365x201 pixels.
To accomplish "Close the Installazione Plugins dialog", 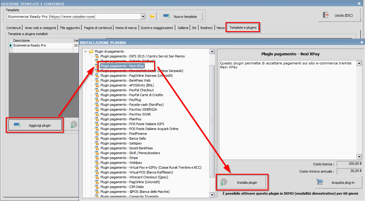I will click(362, 43).
